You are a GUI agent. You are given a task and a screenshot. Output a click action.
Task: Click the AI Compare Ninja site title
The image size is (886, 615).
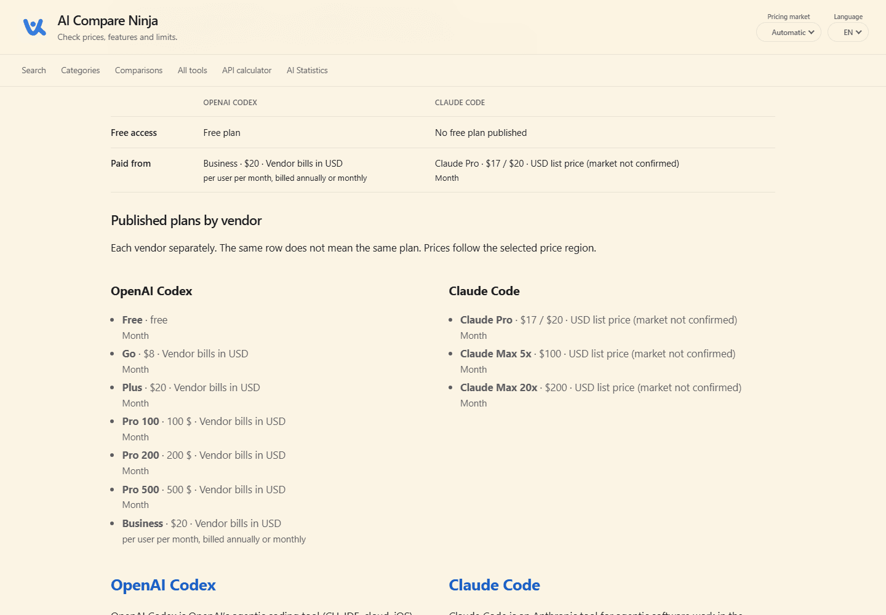pyautogui.click(x=108, y=20)
